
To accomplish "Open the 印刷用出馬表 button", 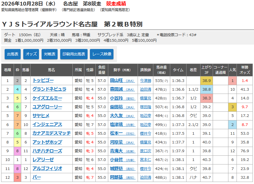I will point(74,54).
